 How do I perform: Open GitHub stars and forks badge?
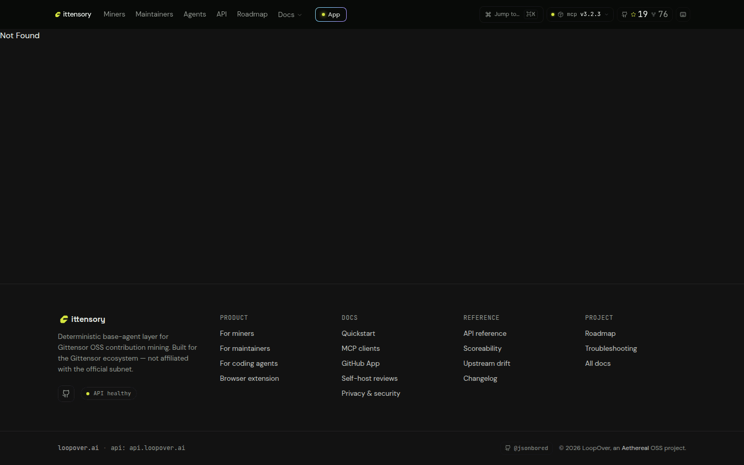point(645,14)
